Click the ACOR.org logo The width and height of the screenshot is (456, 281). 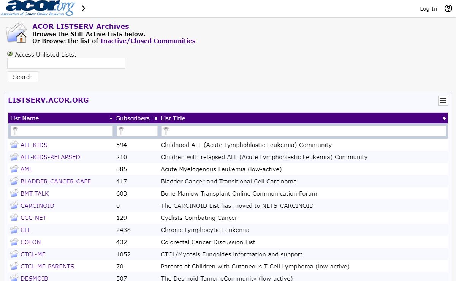38,8
